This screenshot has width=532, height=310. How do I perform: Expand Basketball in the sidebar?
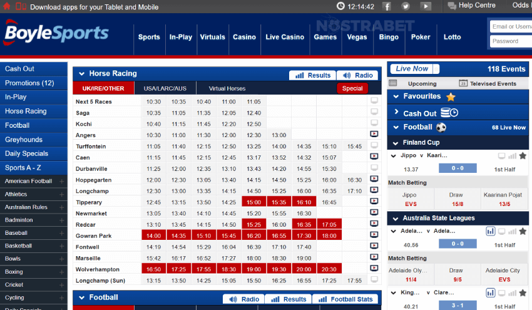[x=62, y=246]
